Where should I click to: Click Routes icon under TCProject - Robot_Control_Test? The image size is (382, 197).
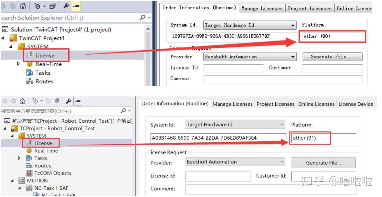pyautogui.click(x=29, y=166)
